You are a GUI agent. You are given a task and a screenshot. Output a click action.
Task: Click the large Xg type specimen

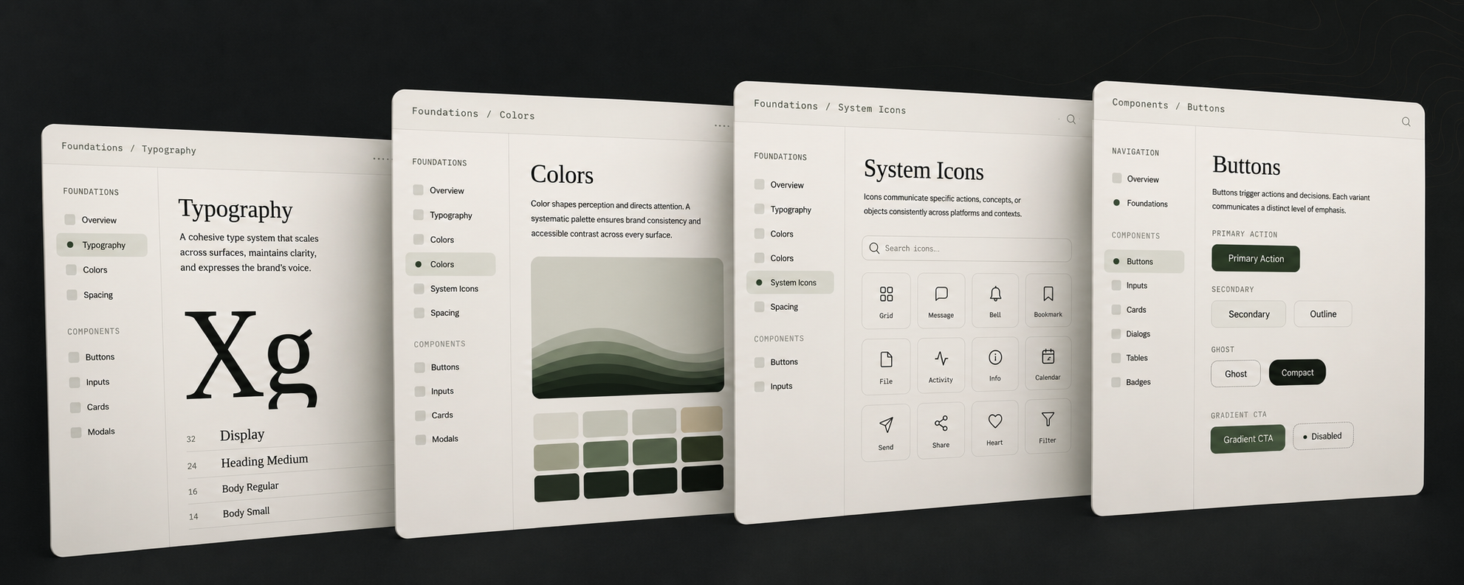[251, 359]
